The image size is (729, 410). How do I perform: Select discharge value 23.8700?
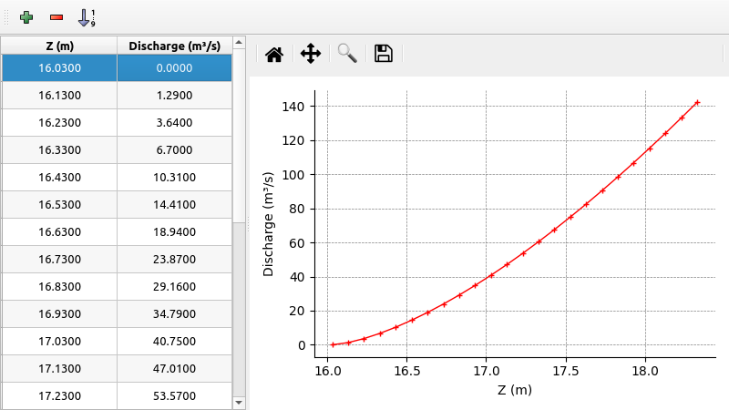174,260
